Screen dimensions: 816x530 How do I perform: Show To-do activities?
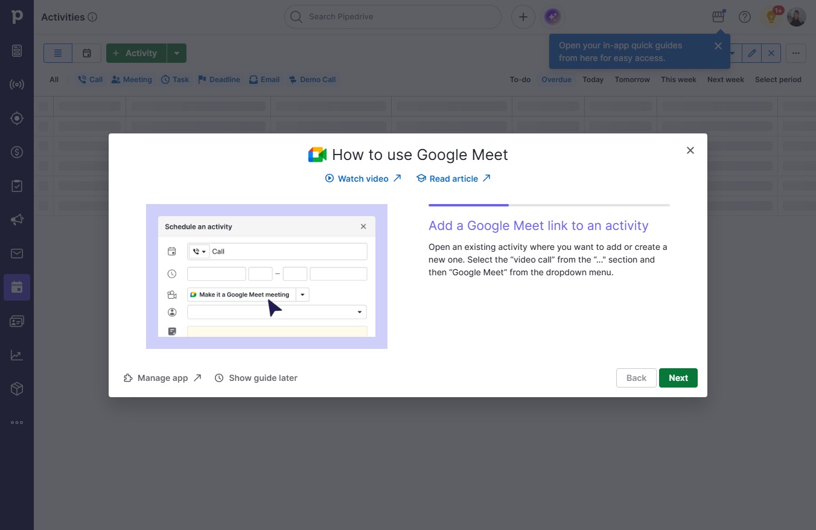[520, 80]
